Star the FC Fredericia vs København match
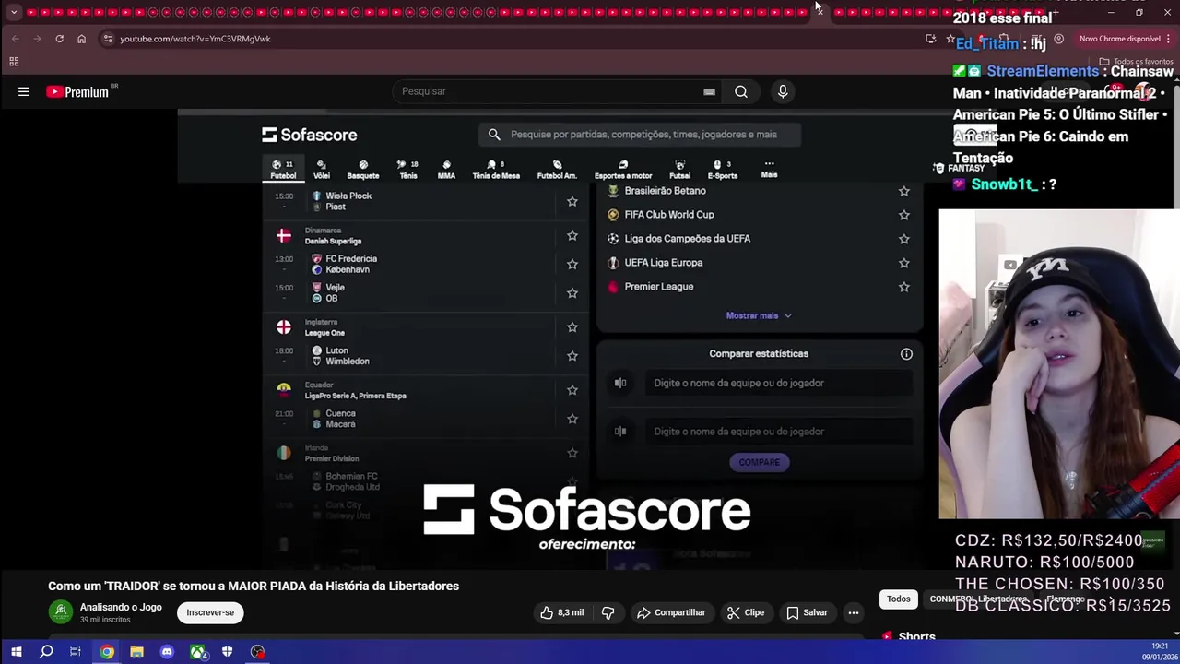Screen dimensions: 1180x664 572,264
